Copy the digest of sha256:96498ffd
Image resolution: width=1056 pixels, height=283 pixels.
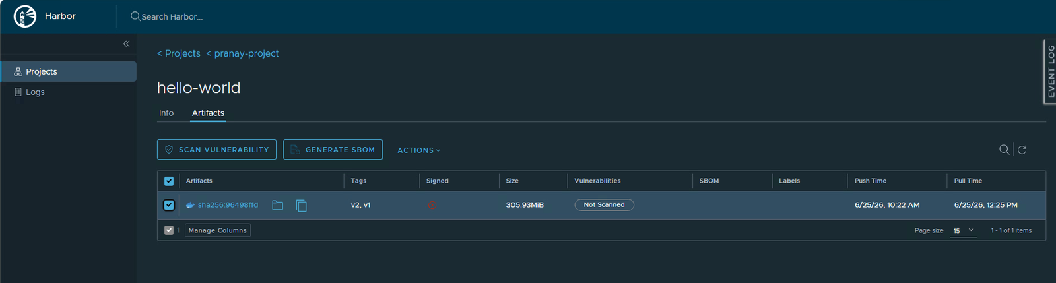coord(302,205)
